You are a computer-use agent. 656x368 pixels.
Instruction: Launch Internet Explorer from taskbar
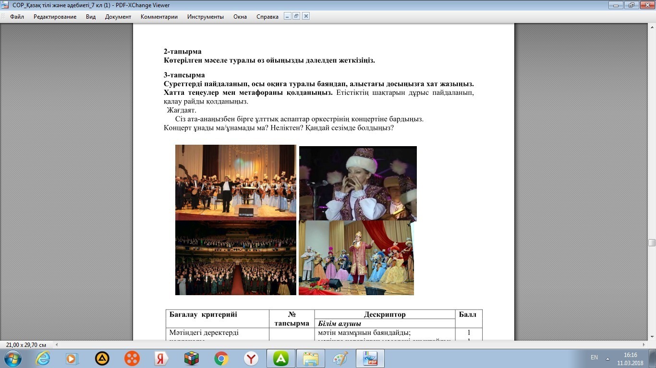point(43,358)
